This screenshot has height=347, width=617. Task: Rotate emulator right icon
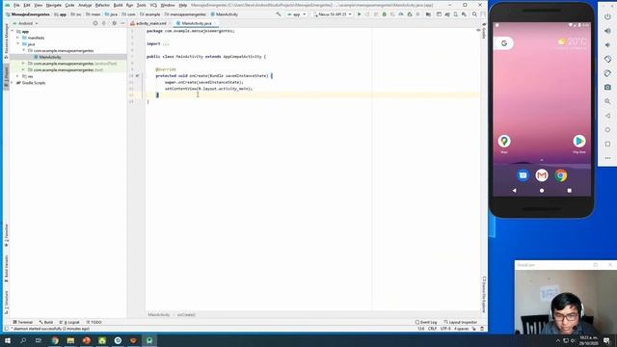[607, 73]
